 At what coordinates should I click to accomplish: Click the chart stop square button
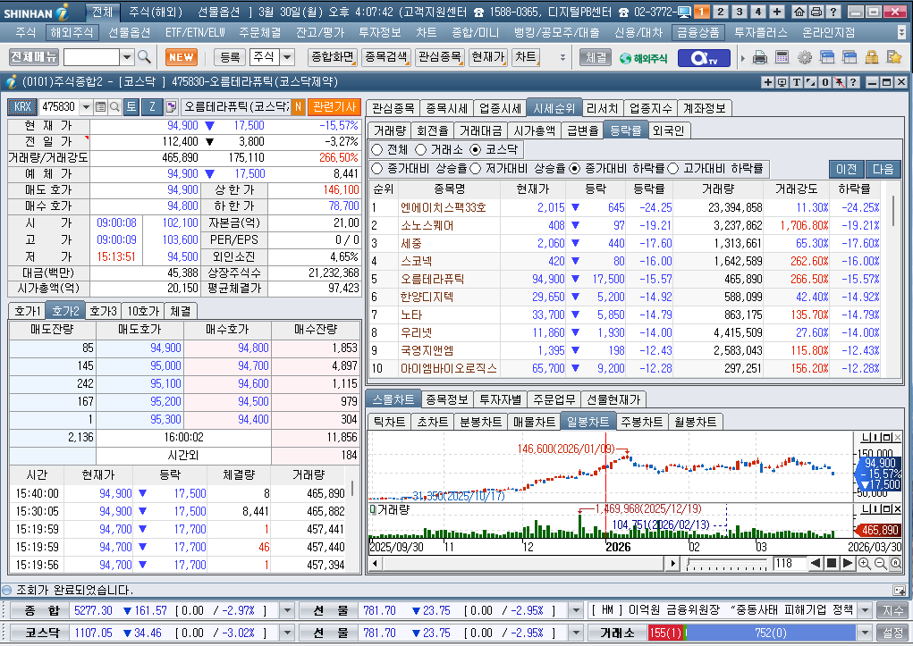pos(832,564)
